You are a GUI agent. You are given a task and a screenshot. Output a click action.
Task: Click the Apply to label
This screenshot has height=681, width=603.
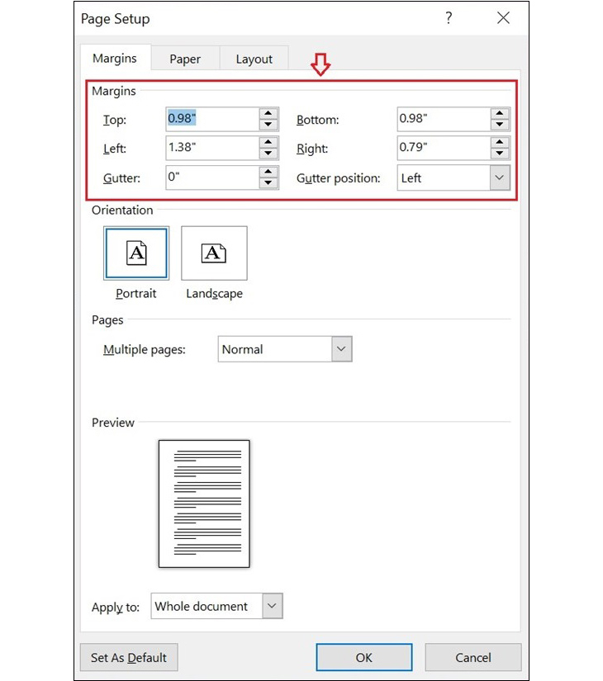[116, 608]
